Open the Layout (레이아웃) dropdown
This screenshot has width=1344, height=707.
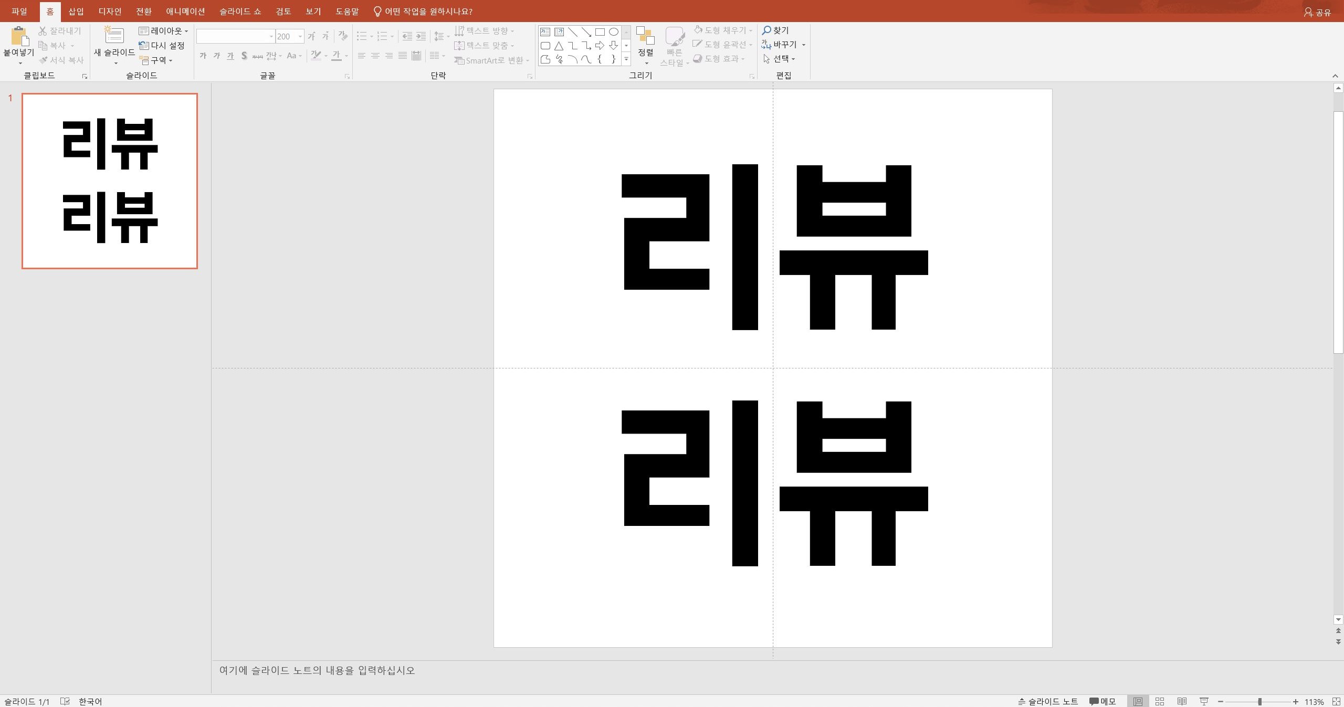[x=163, y=31]
